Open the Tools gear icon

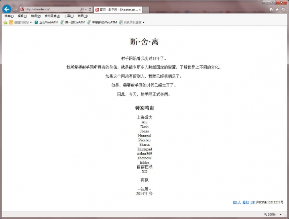(283, 9)
